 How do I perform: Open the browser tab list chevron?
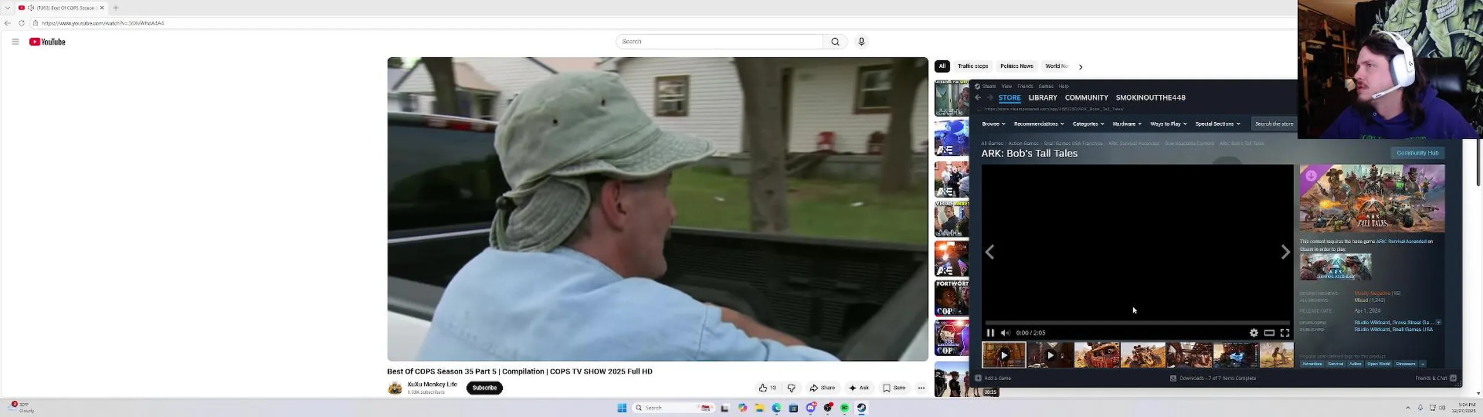[8, 8]
